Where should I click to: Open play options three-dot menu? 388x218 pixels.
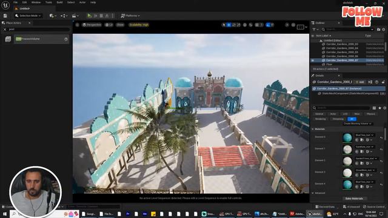click(113, 16)
